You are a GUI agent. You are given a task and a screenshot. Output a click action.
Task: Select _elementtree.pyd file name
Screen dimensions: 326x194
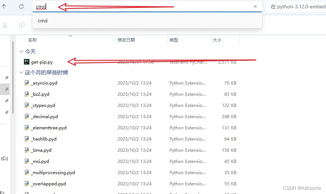49,128
